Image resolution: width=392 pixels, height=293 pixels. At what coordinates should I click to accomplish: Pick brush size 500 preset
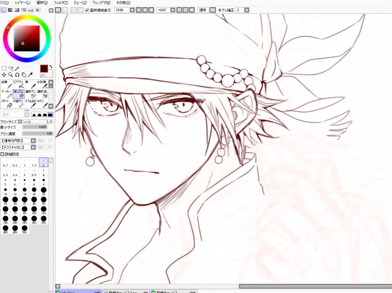24,229
